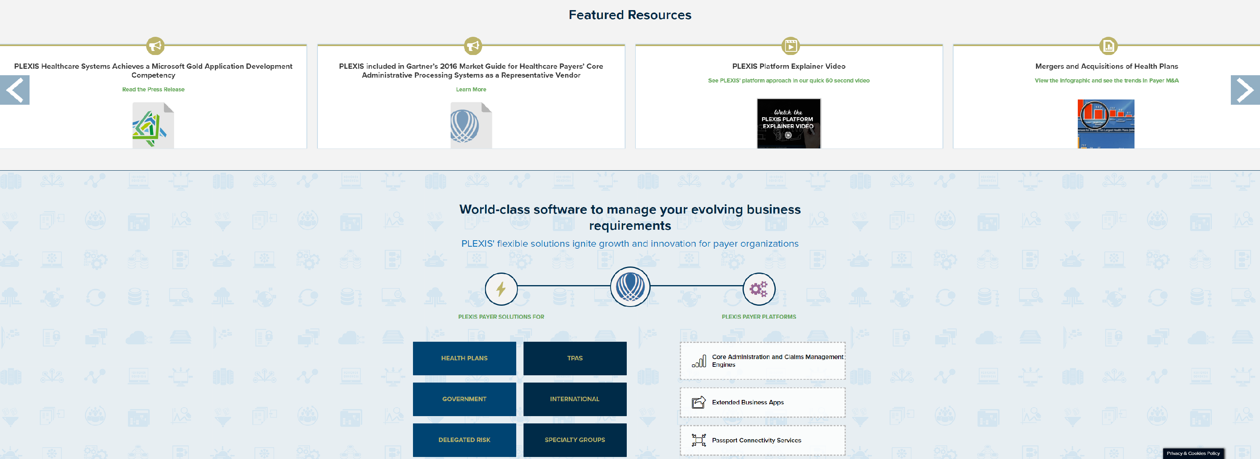This screenshot has width=1260, height=459.
Task: Open the Privacy & Cookies Policy tab
Action: 1193,454
